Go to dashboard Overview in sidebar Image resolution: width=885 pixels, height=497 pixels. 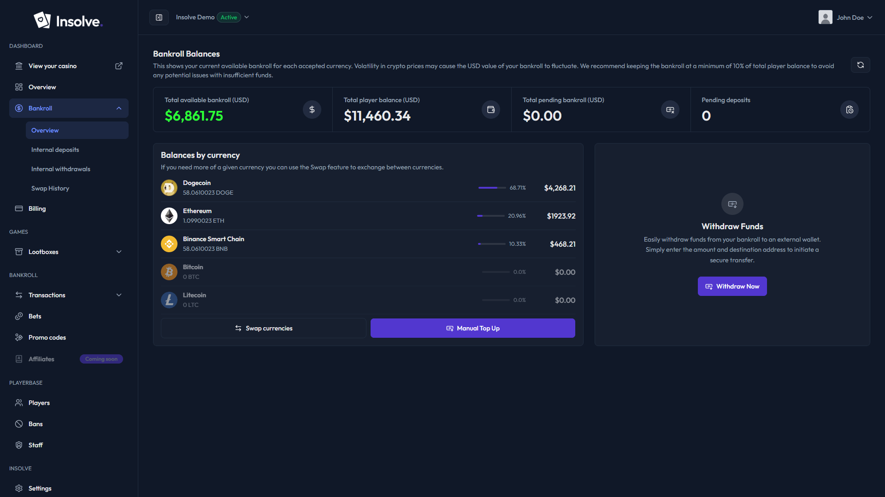tap(69, 87)
